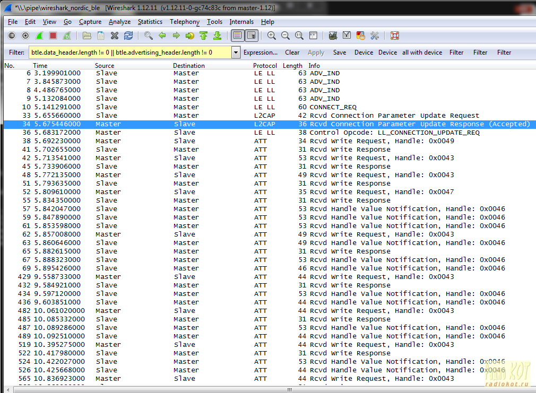Open the Telephony menu
Viewport: 536px width, 393px height.
coord(184,22)
